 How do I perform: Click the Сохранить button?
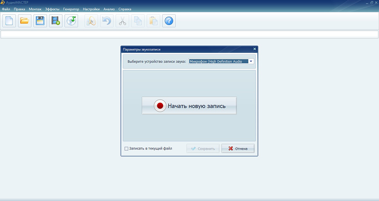tap(203, 149)
